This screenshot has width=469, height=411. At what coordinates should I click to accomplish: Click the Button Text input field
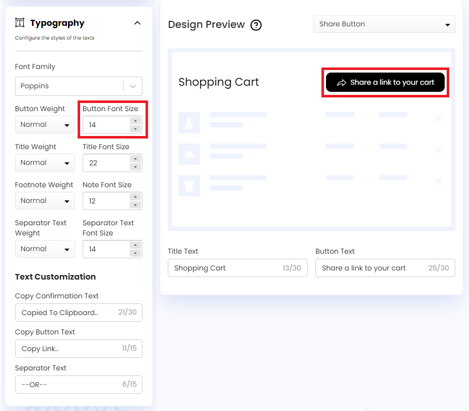coord(373,268)
